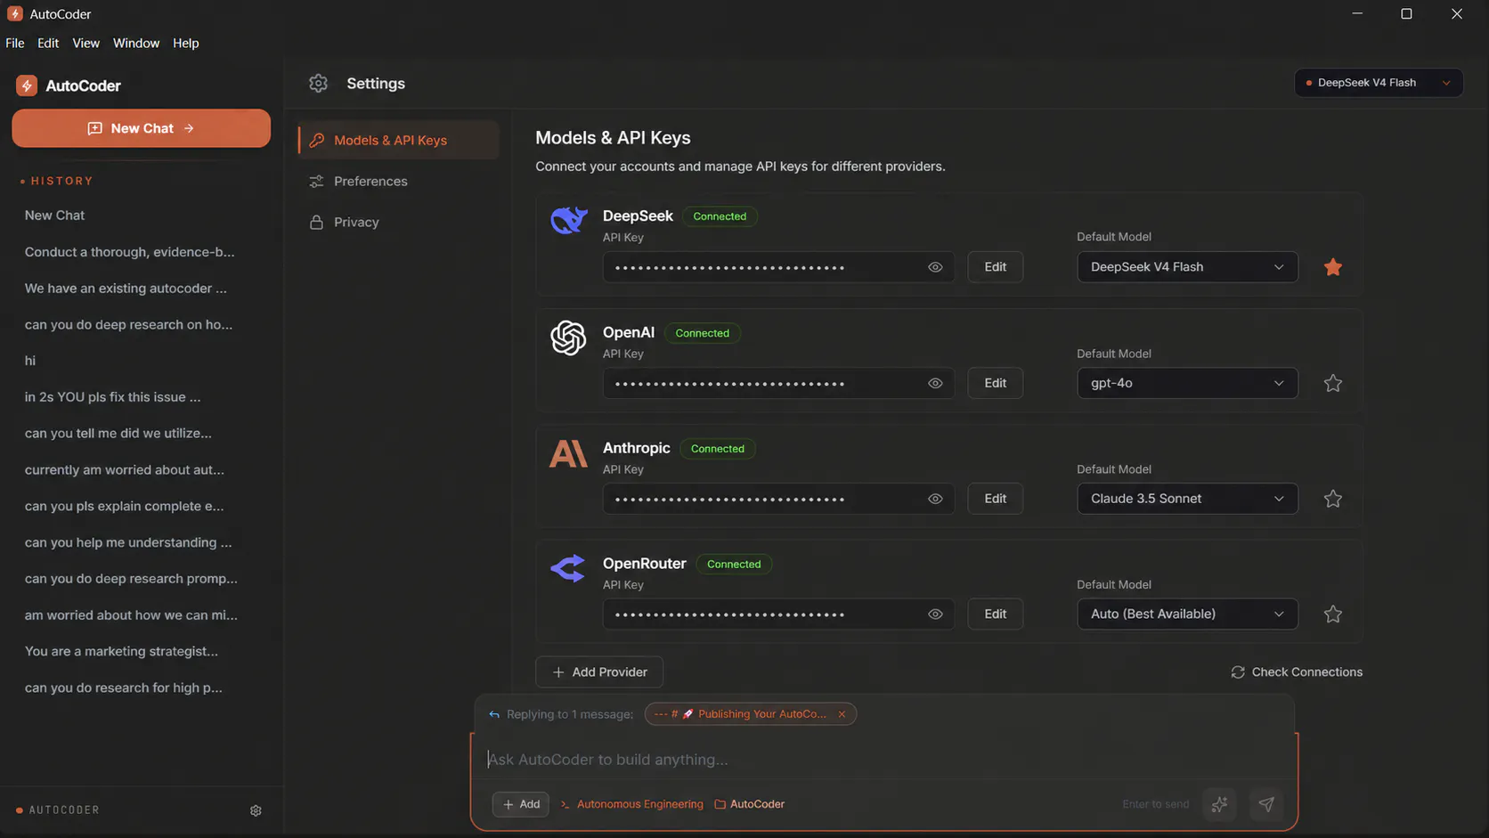Screen dimensions: 1489x838
Task: Click the OpenRouter API key field
Action: pos(778,614)
